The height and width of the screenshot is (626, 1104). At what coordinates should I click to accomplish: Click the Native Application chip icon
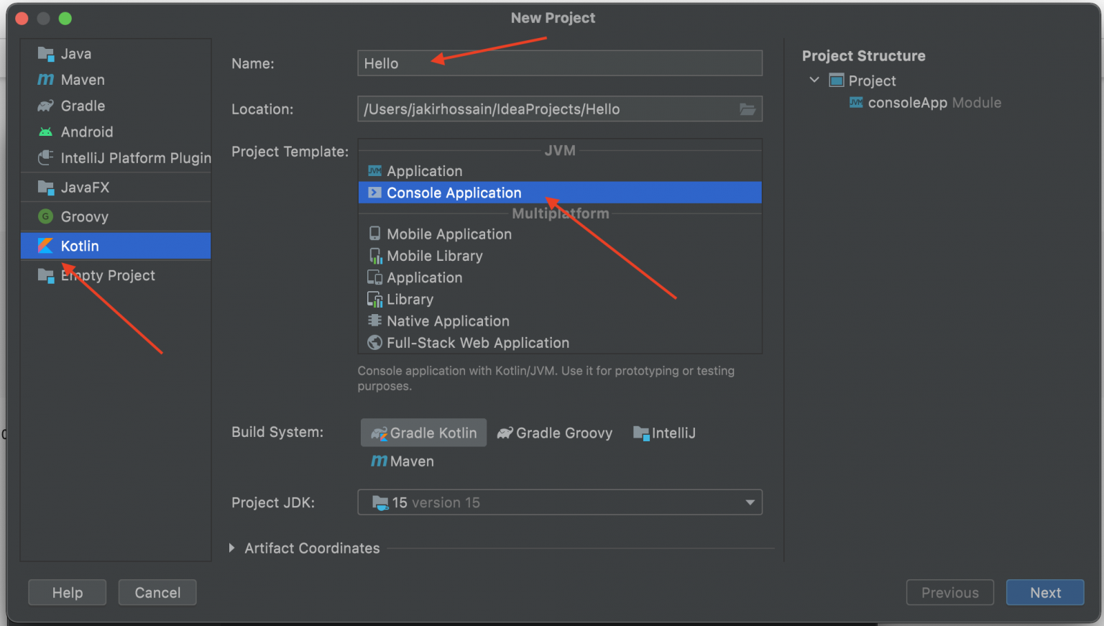[374, 321]
